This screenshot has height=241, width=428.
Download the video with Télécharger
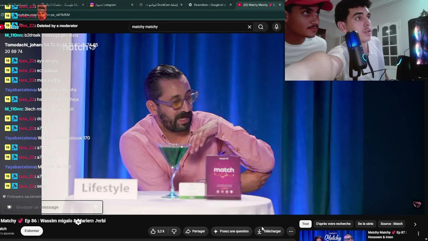point(269,231)
